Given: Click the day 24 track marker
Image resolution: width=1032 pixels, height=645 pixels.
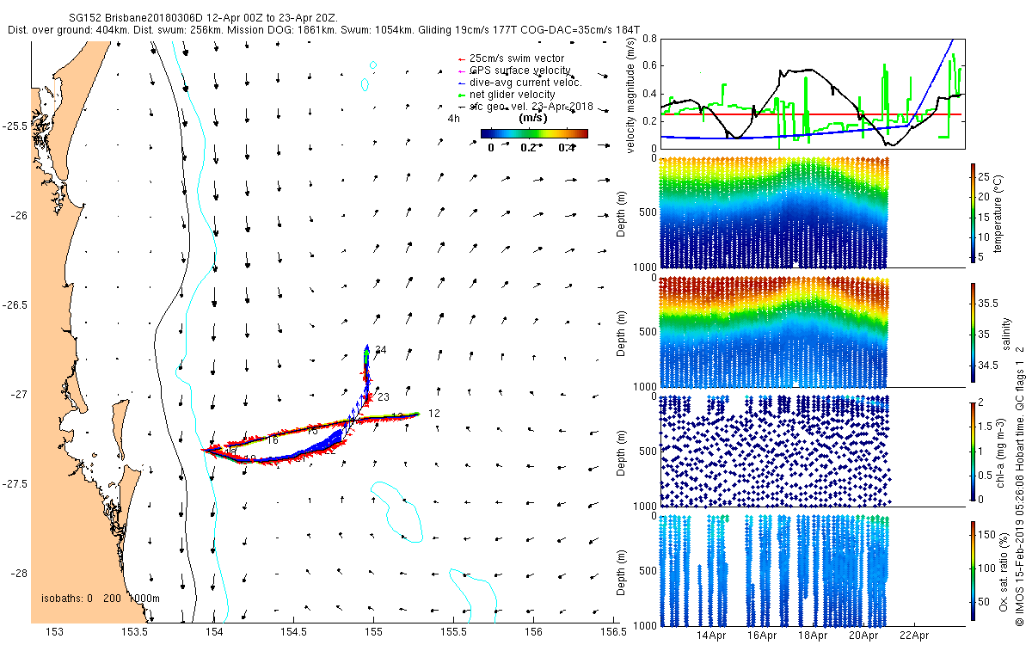Looking at the screenshot, I should [381, 350].
